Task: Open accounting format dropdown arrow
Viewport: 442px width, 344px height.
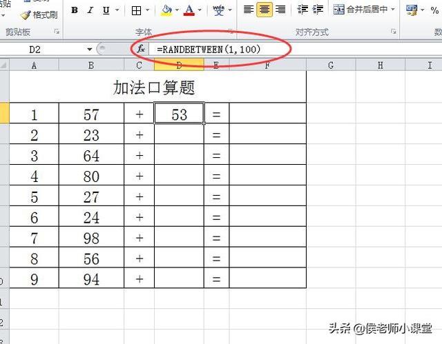Action: pyautogui.click(x=422, y=10)
